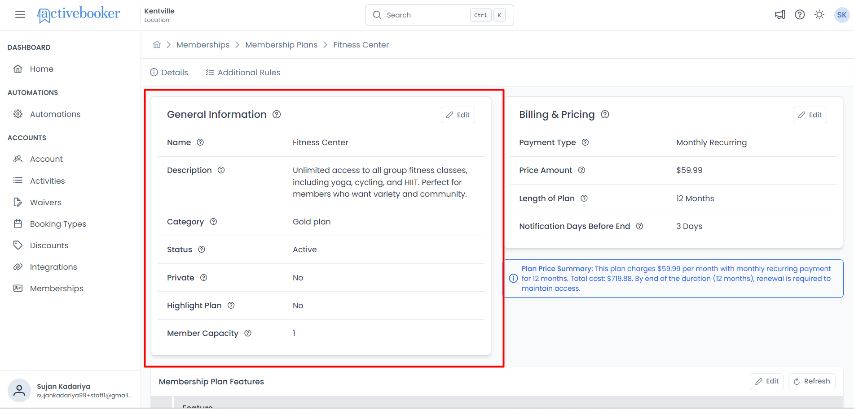Image resolution: width=854 pixels, height=409 pixels.
Task: Click the activebooker logo
Action: [x=79, y=14]
